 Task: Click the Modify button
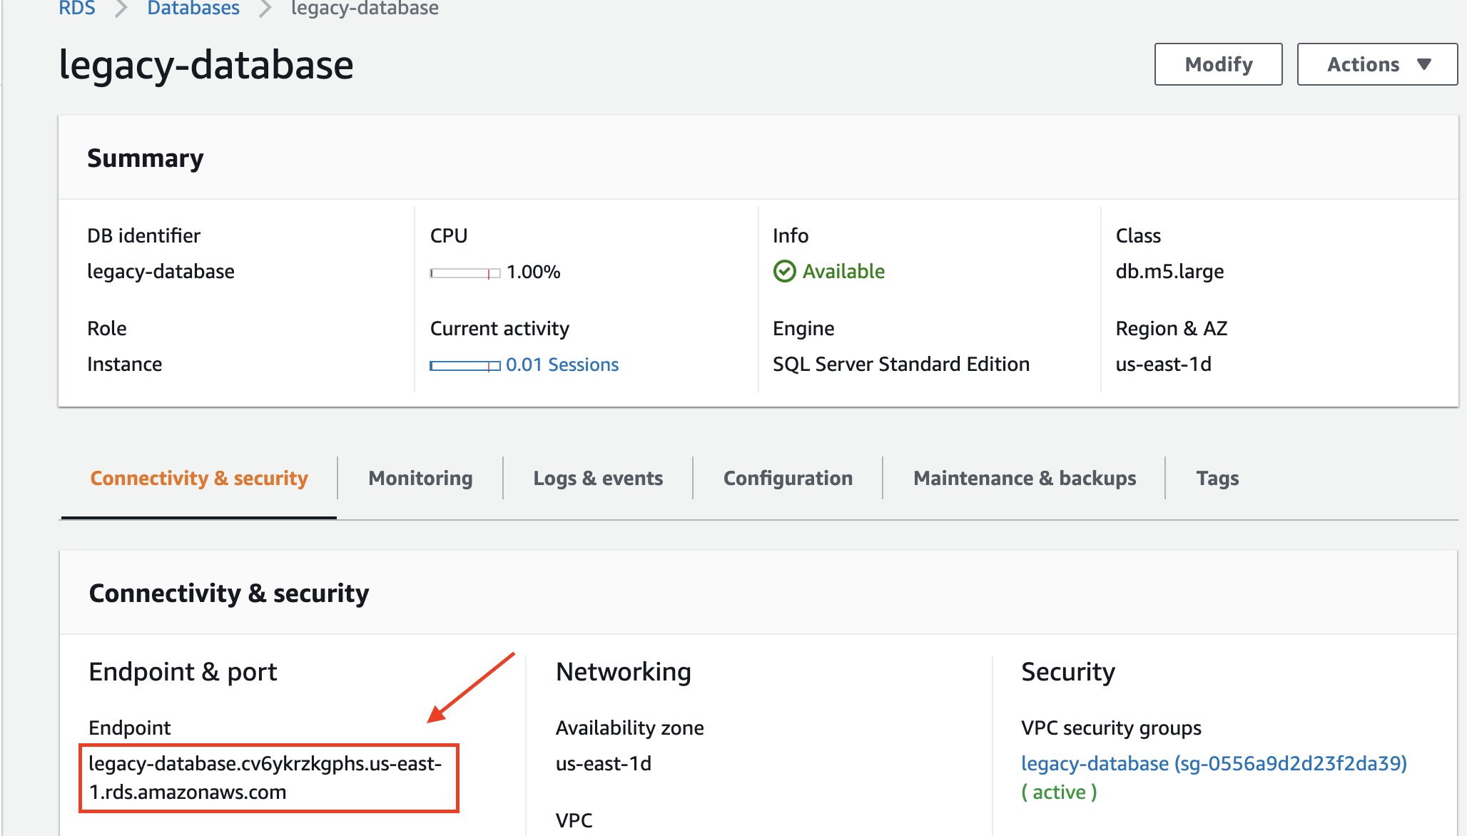tap(1218, 64)
